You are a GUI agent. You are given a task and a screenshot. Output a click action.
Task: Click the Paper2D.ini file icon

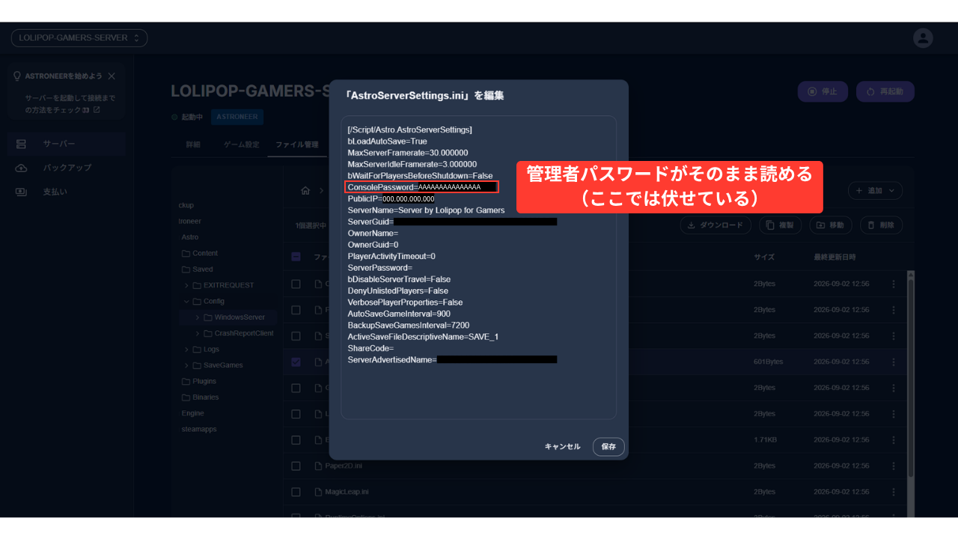[317, 466]
